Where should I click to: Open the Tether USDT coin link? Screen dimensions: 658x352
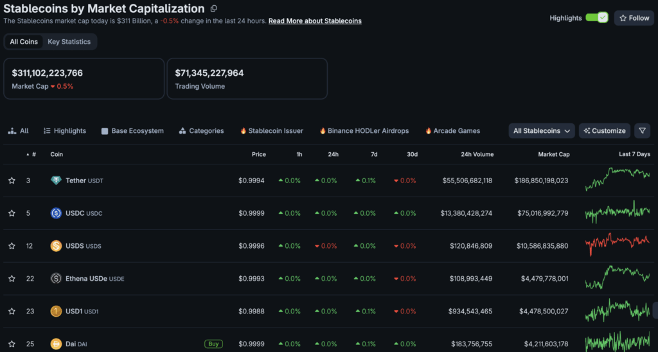(x=84, y=180)
